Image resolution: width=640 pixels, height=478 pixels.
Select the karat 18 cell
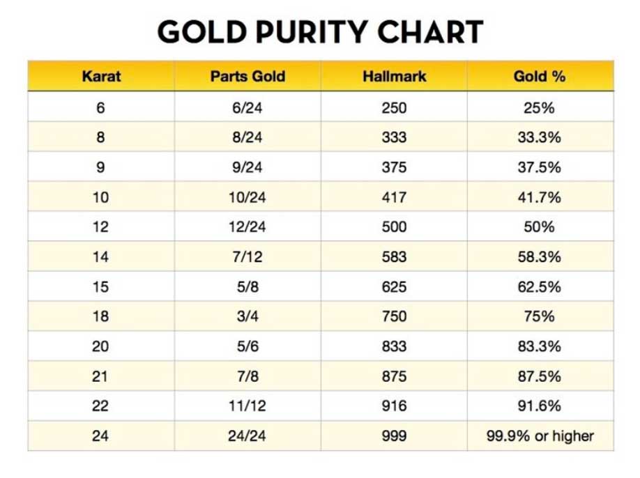(101, 316)
